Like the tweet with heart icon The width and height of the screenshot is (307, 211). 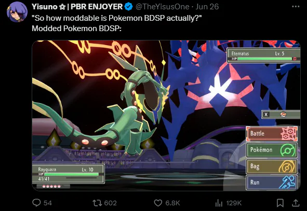point(158,203)
